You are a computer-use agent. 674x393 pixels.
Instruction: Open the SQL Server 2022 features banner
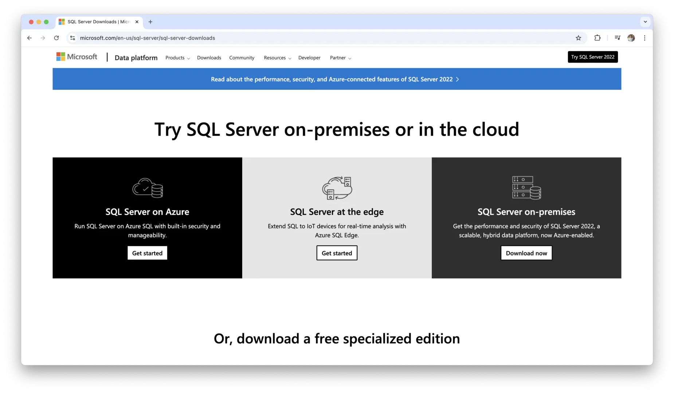[x=337, y=79]
